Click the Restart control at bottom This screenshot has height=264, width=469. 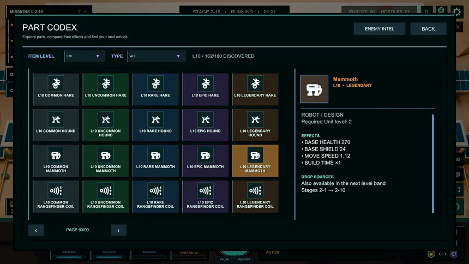pos(244,259)
